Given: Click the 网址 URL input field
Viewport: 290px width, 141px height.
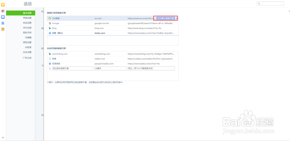Looking at the screenshot, I should (151, 68).
